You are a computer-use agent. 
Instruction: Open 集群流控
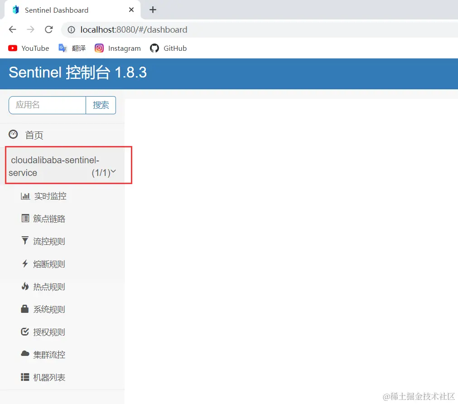(49, 355)
